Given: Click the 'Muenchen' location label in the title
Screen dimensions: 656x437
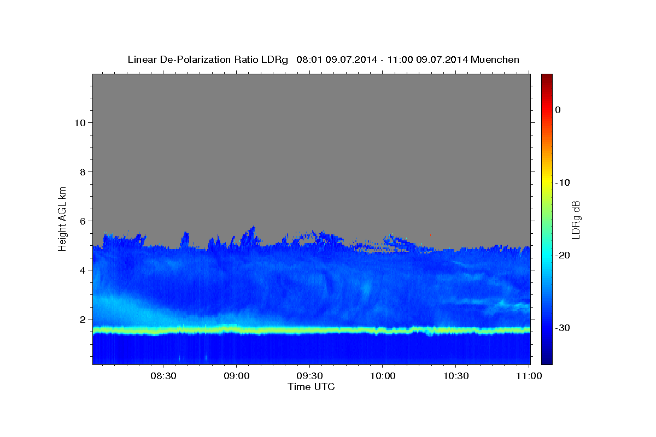Looking at the screenshot, I should tap(495, 60).
